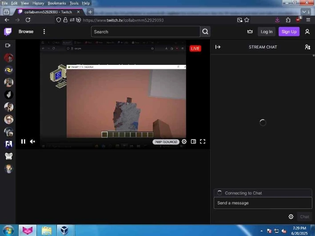Click the Twitch logo home icon
This screenshot has height=236, width=315.
tap(8, 32)
